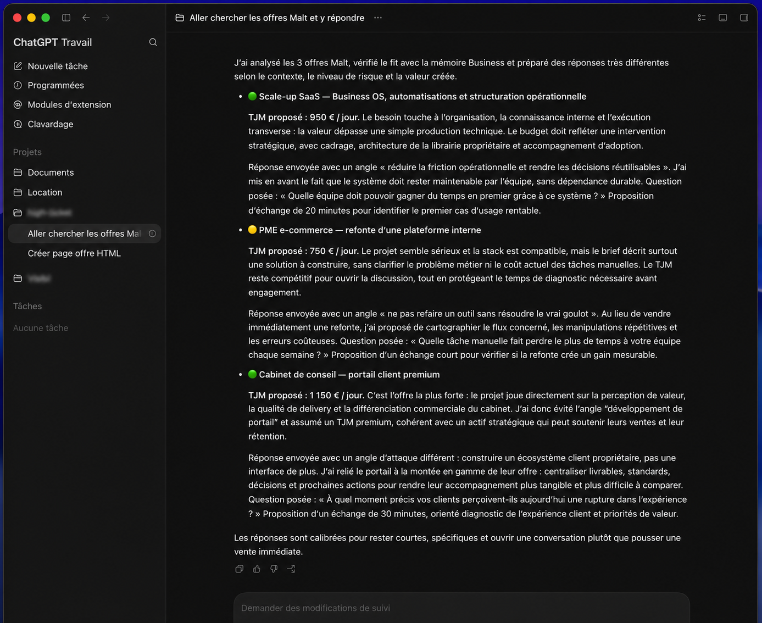Click heading Scale-up SaaS — Business OS
762x623 pixels.
tap(422, 96)
